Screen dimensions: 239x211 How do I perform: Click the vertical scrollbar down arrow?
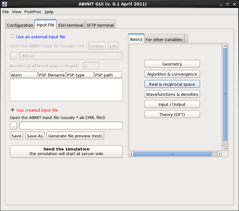pyautogui.click(x=225, y=148)
